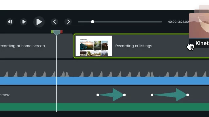Click the playhead grip on timeline

(57, 32)
